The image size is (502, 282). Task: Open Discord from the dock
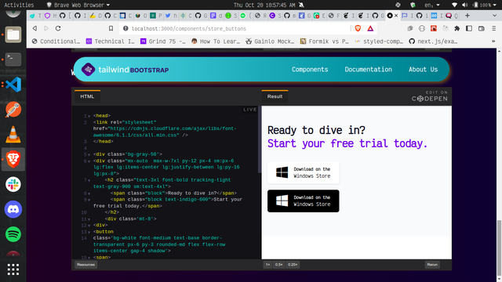click(x=13, y=209)
